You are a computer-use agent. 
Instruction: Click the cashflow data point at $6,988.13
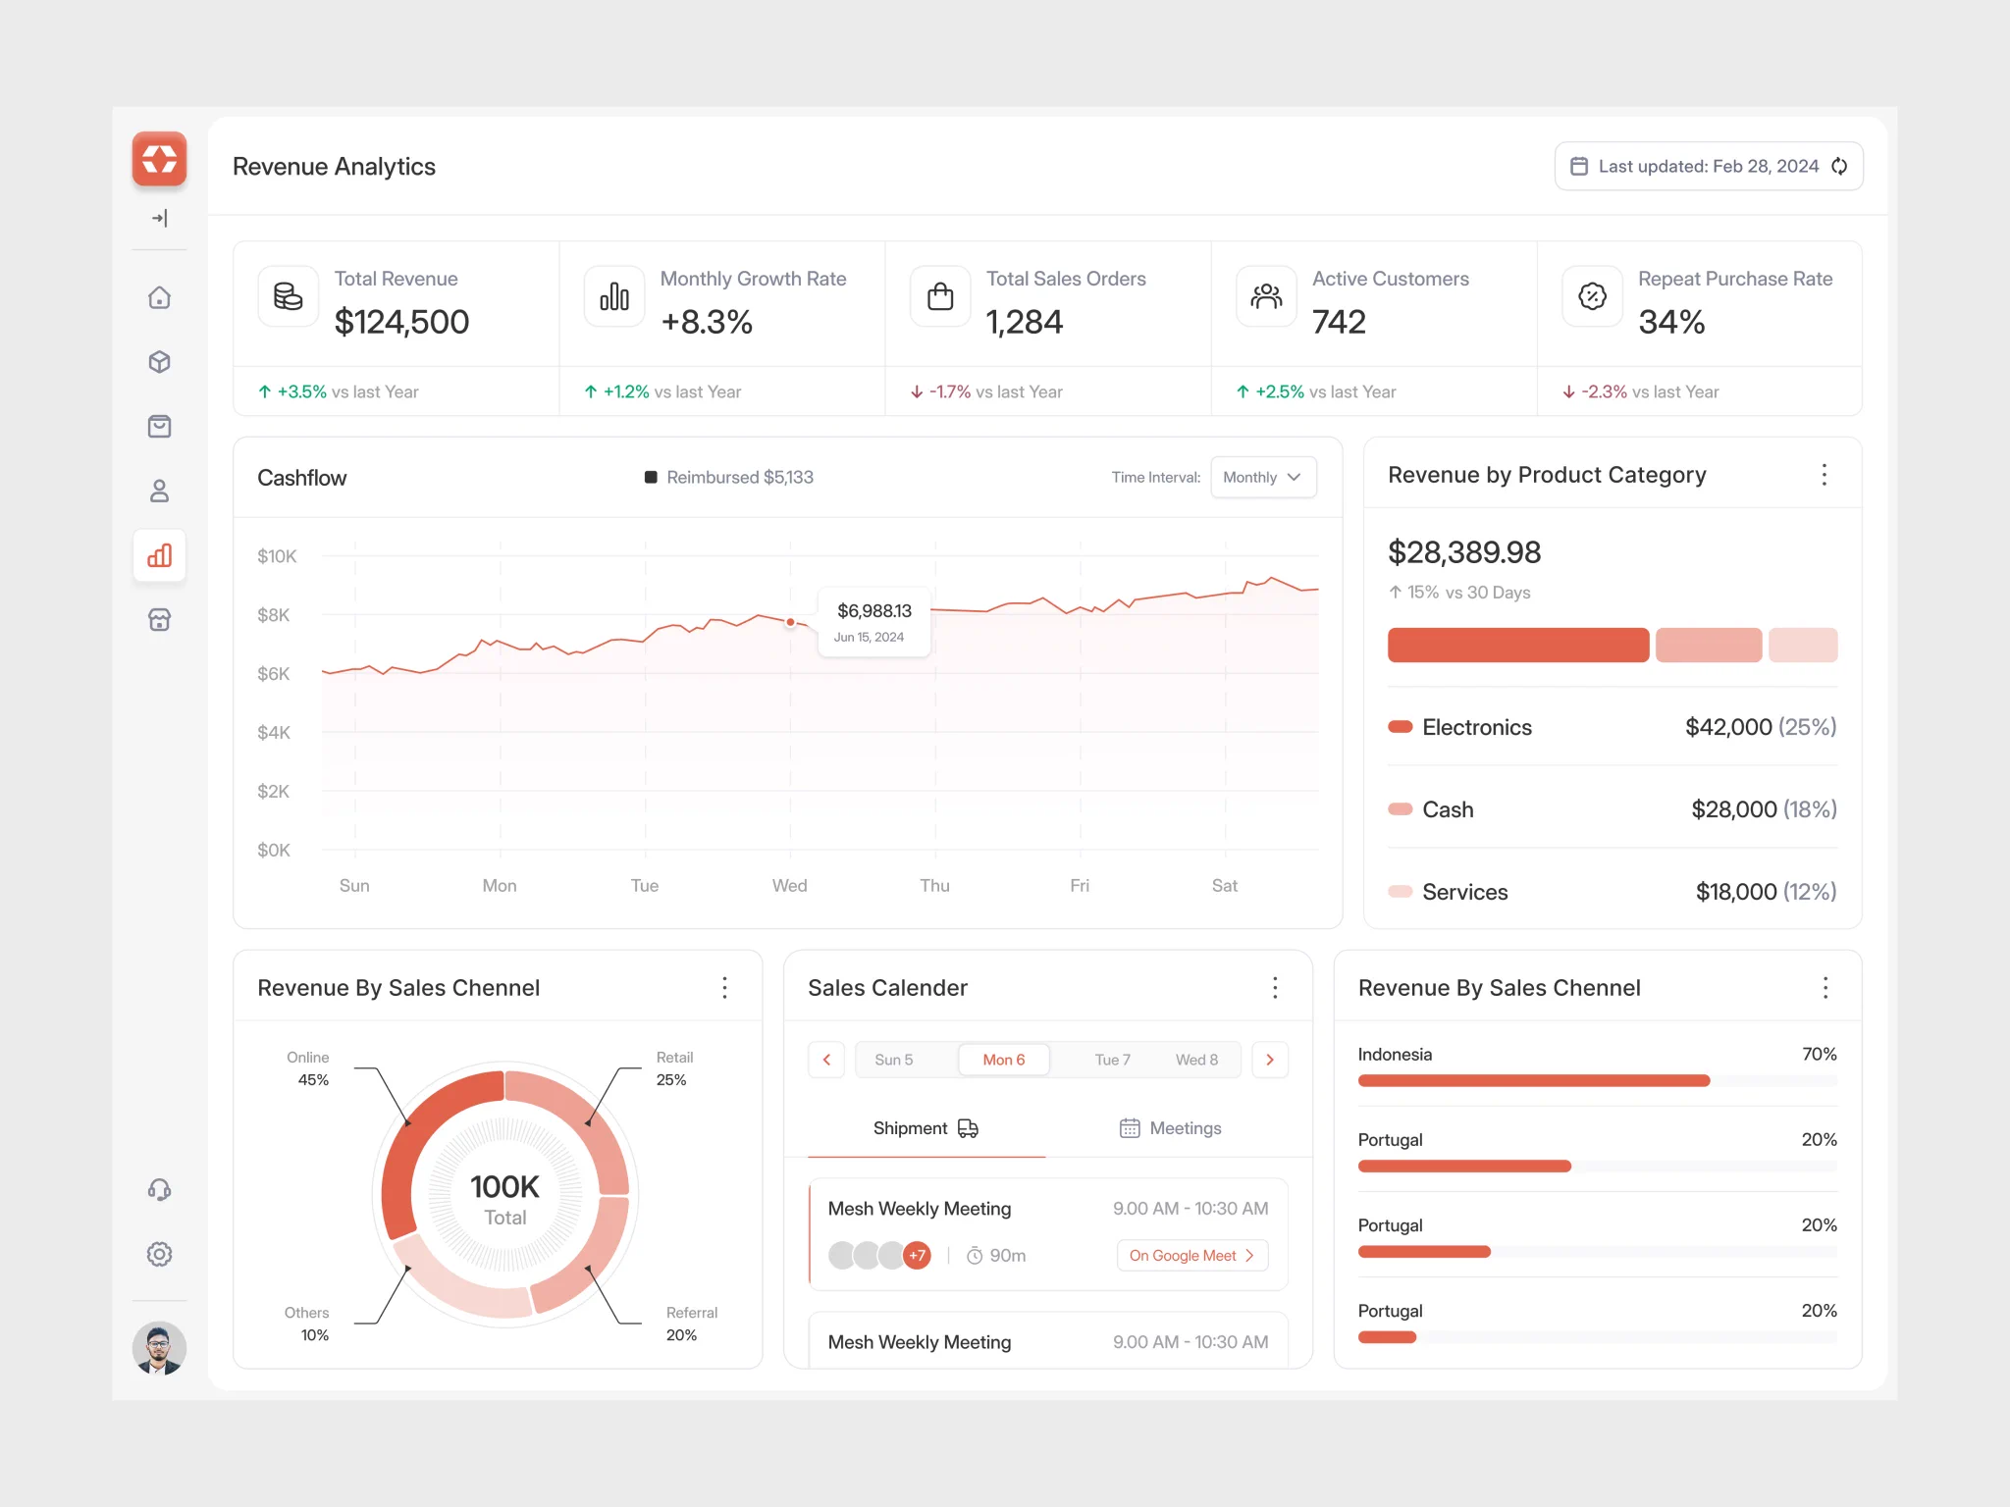[790, 622]
